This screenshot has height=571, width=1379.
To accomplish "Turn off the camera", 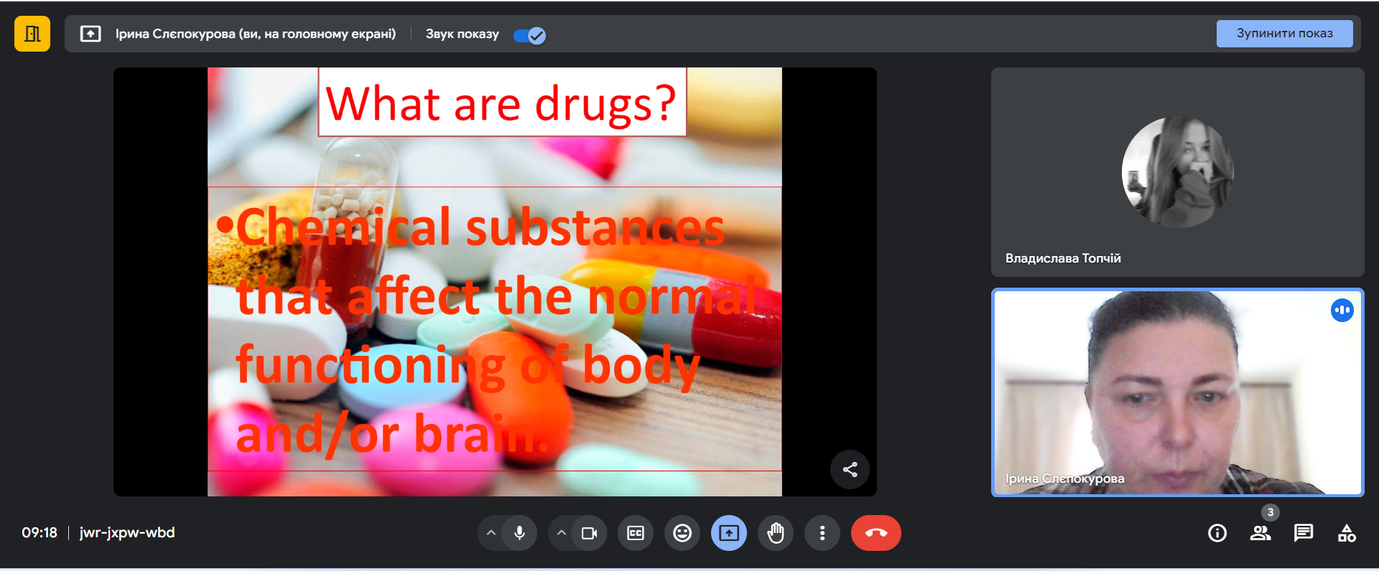I will coord(589,533).
